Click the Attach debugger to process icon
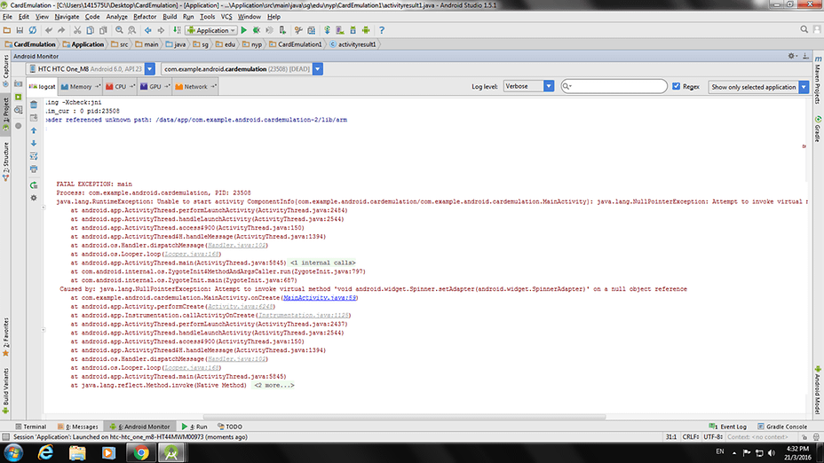 [282, 30]
